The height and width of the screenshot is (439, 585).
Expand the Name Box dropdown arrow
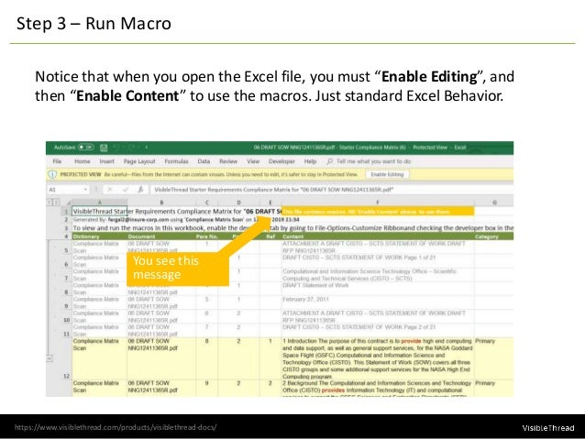click(x=85, y=190)
